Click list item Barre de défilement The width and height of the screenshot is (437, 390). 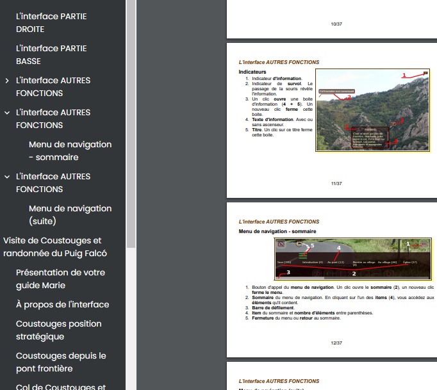(x=273, y=308)
